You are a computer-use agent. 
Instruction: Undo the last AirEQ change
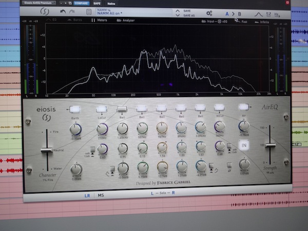coord(63,12)
